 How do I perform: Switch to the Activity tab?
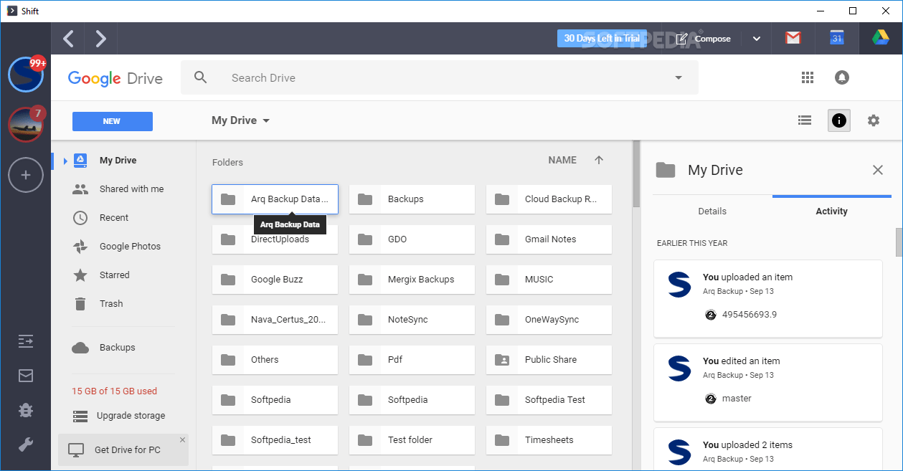[831, 211]
